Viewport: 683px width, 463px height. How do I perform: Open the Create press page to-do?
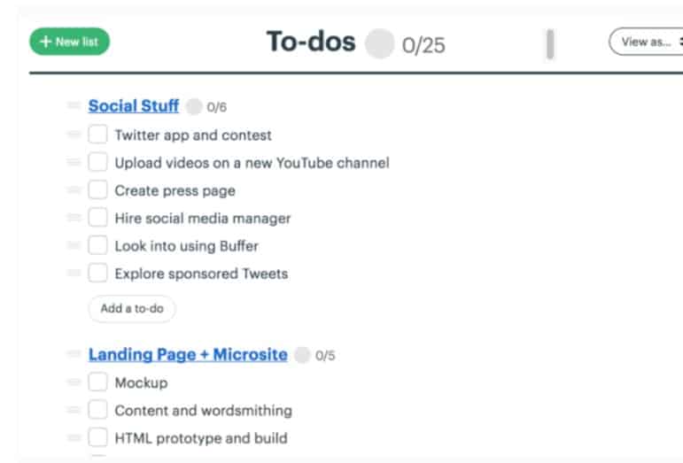point(175,191)
